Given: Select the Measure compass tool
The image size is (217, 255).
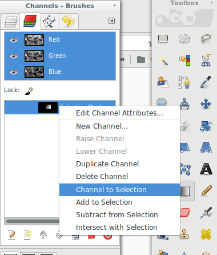Looking at the screenshot, I should [184, 103].
